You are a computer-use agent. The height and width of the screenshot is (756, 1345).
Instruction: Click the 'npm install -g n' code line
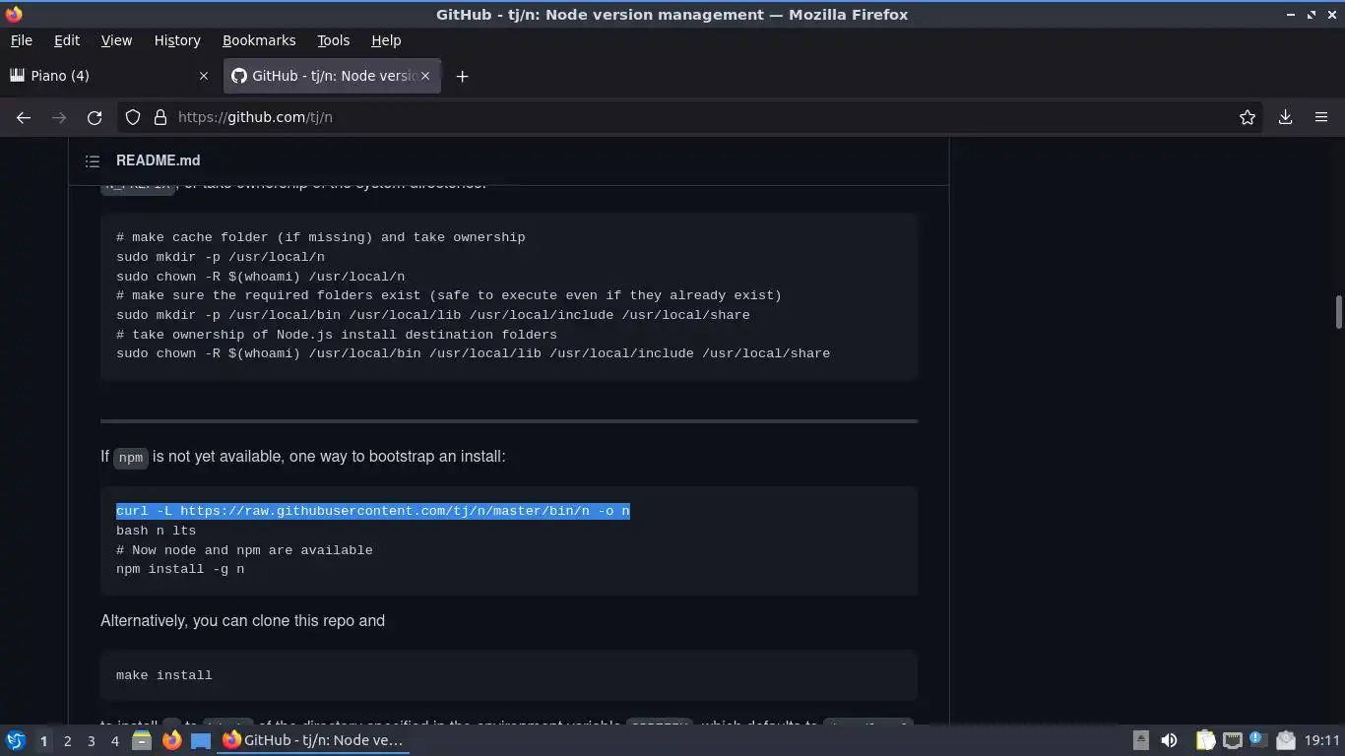click(x=180, y=569)
